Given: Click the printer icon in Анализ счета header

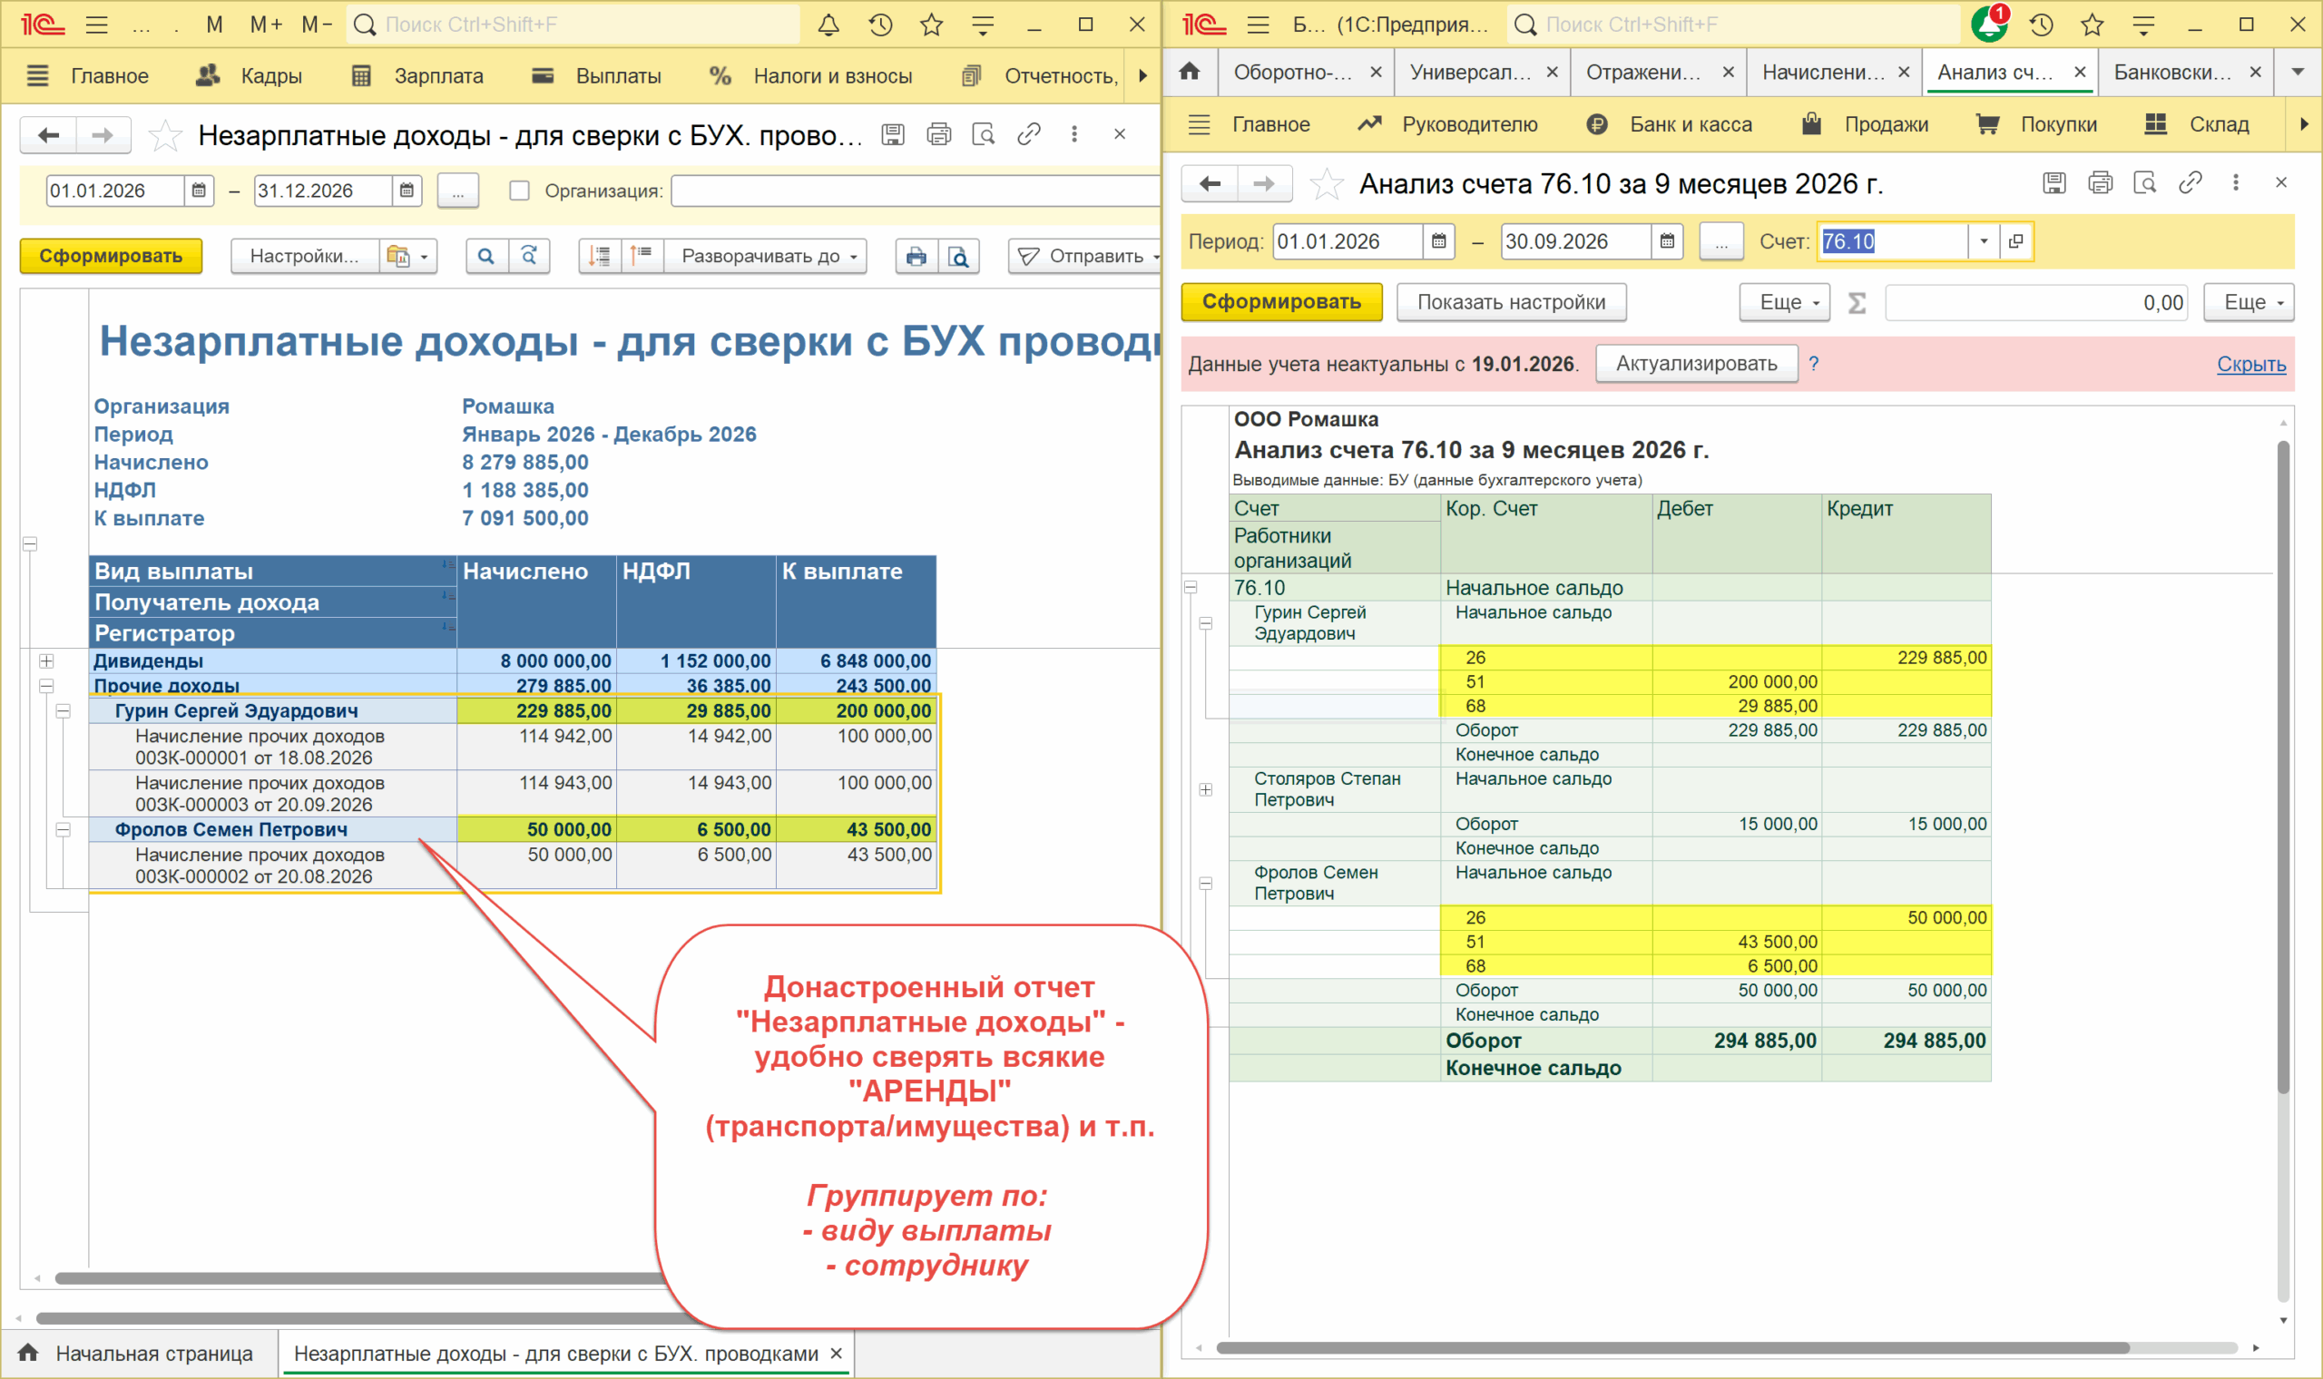Looking at the screenshot, I should tap(2100, 183).
